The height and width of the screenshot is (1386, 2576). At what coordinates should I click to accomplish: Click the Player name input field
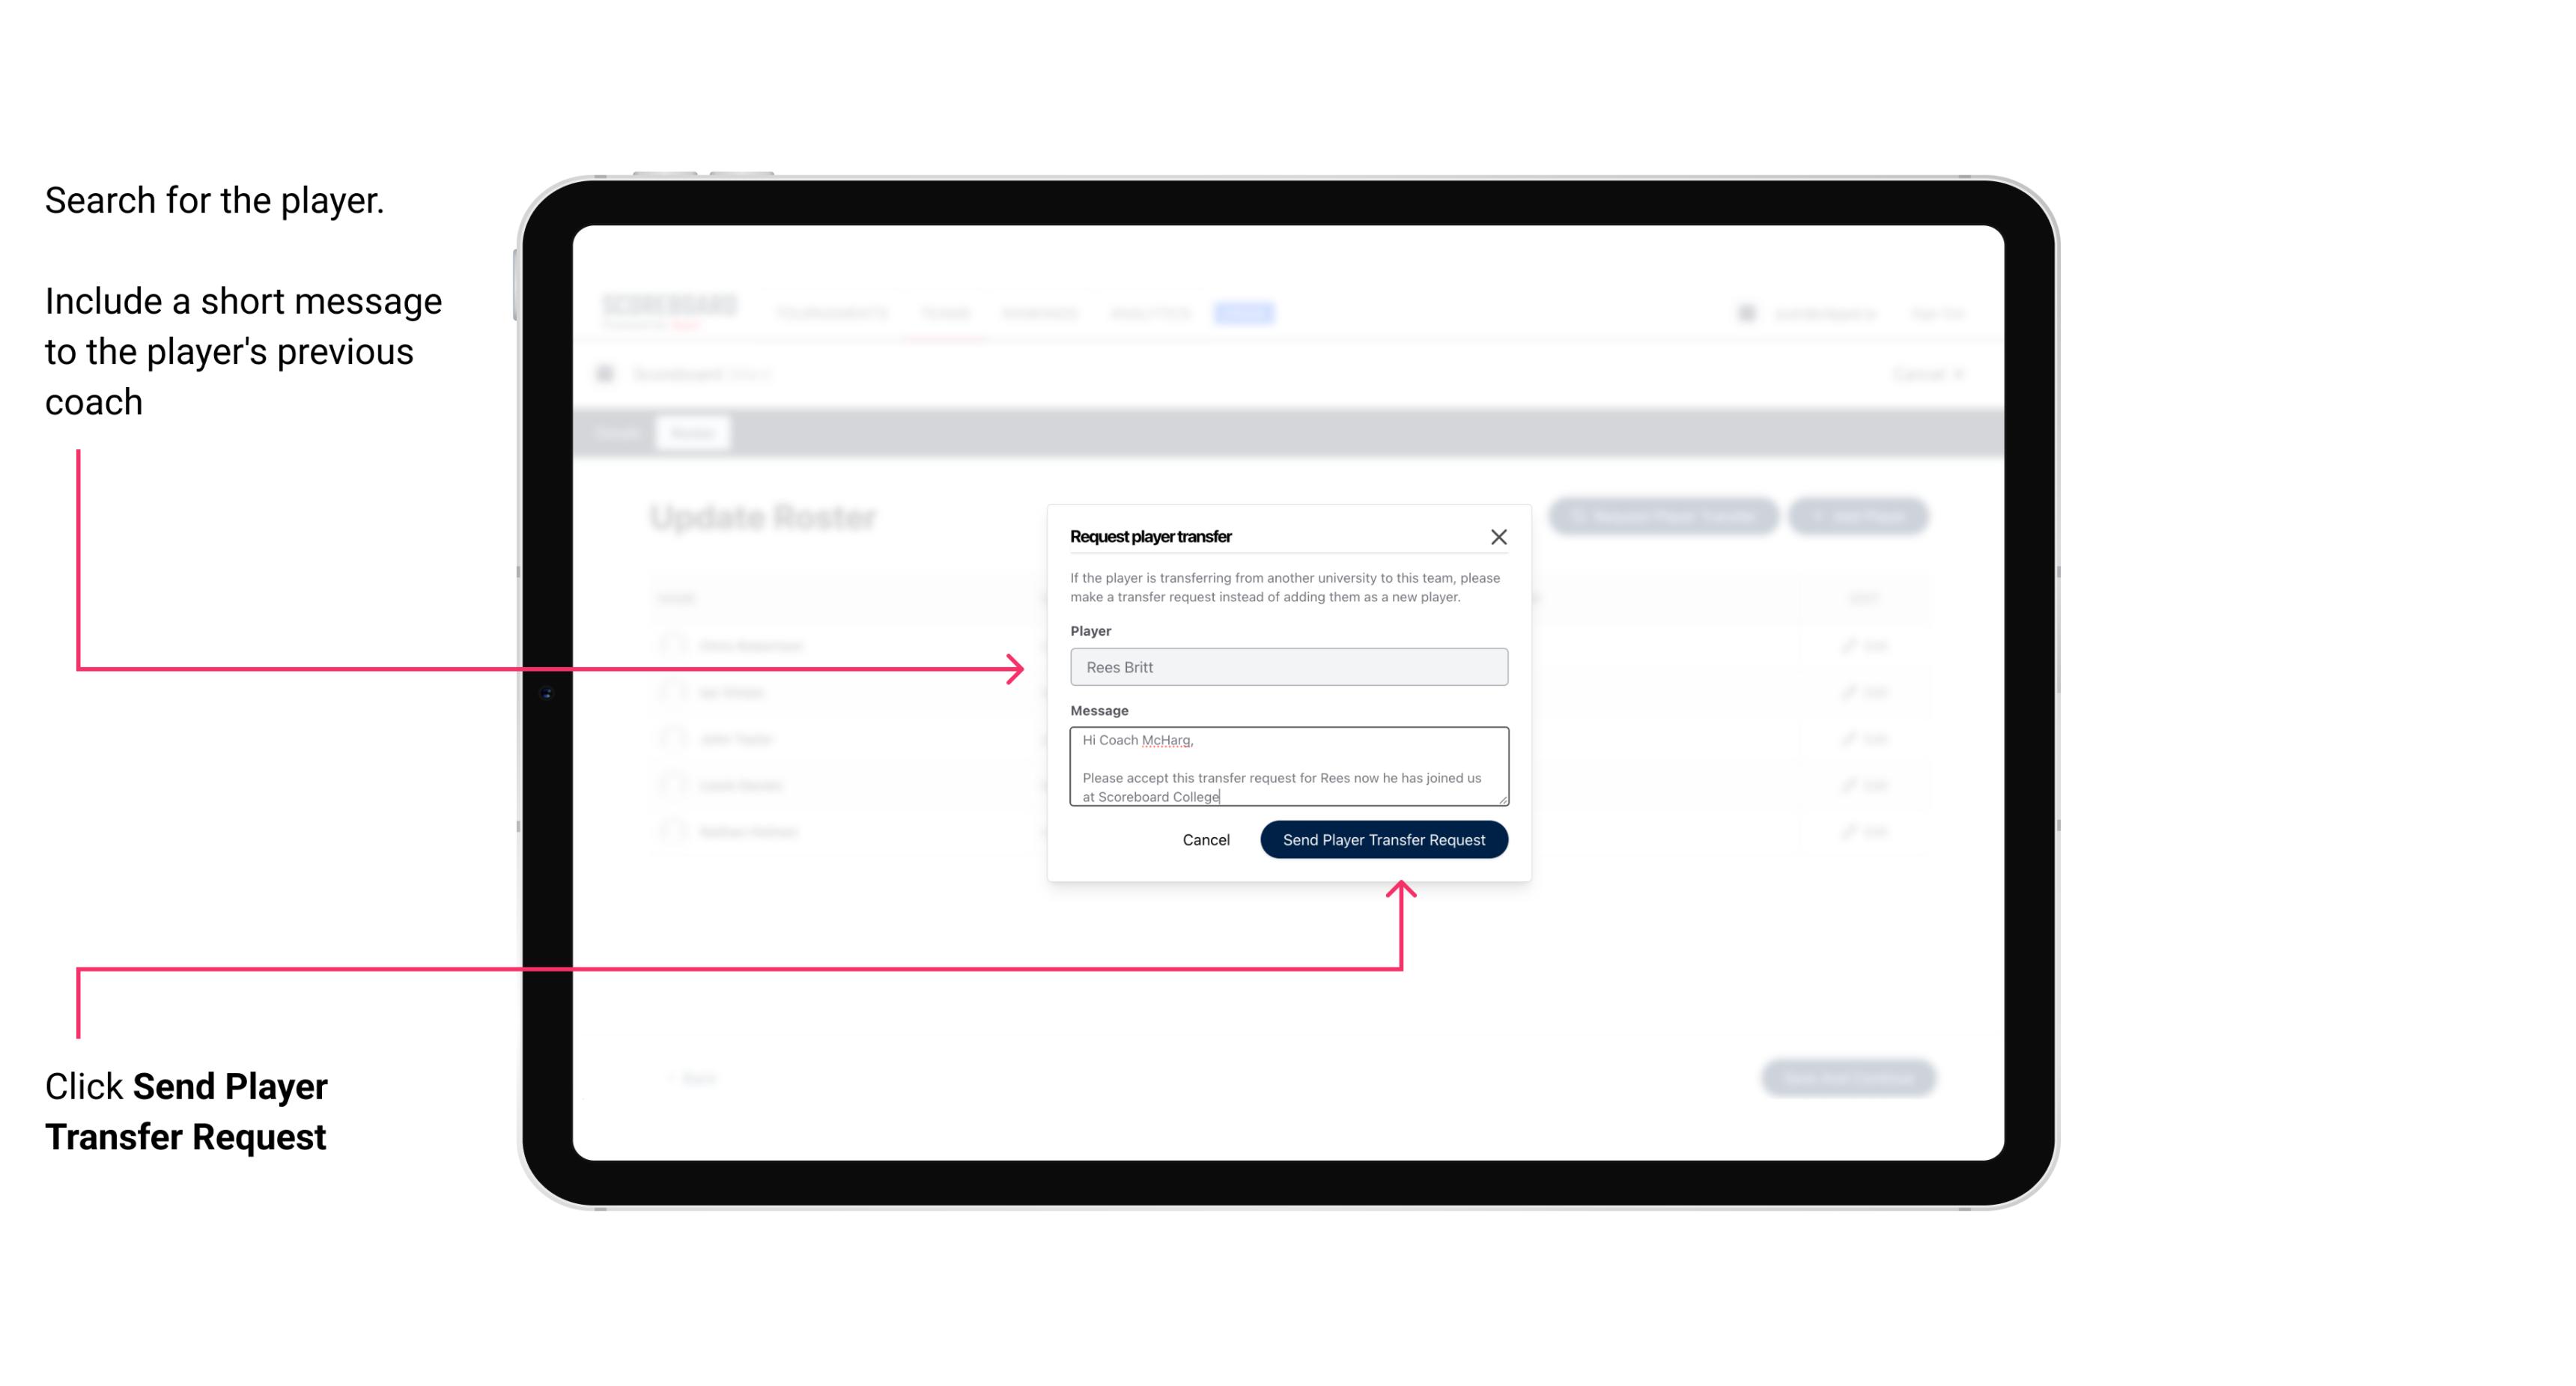[1286, 666]
